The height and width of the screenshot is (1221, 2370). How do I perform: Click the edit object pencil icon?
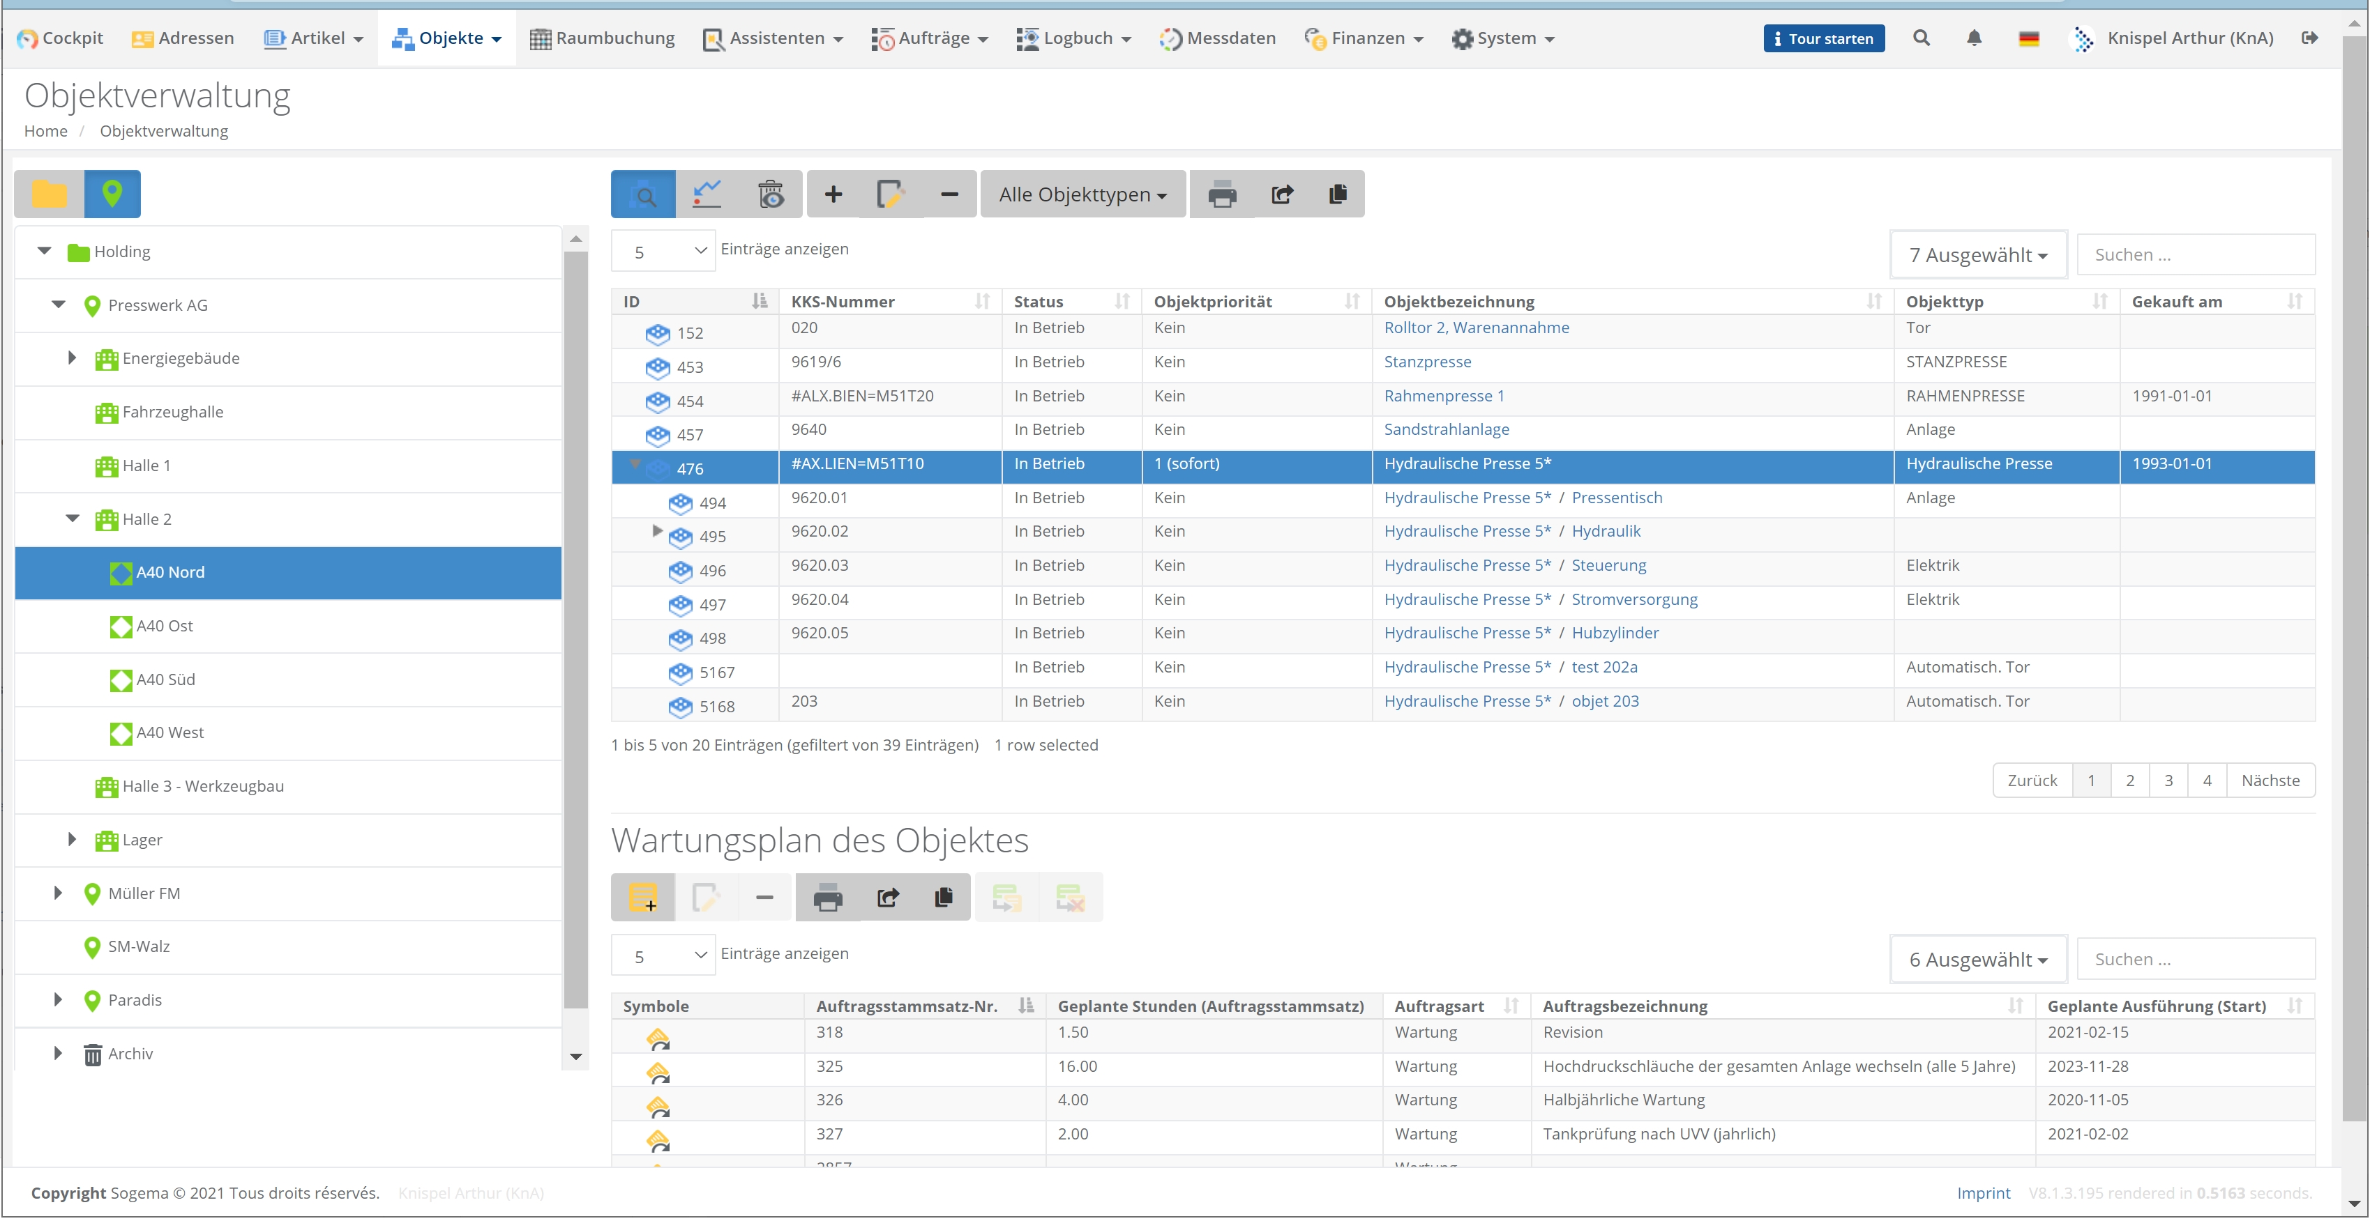[891, 195]
